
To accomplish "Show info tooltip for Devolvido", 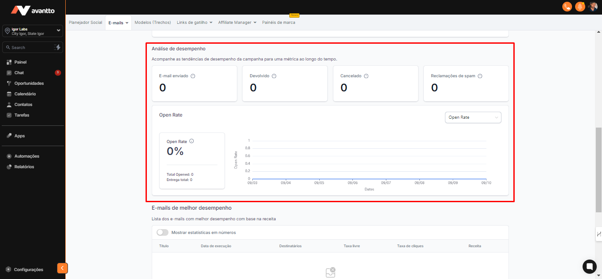I will pyautogui.click(x=274, y=76).
